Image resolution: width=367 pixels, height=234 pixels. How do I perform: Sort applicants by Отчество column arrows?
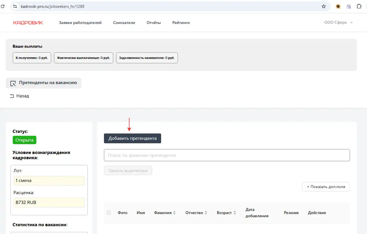206,213
